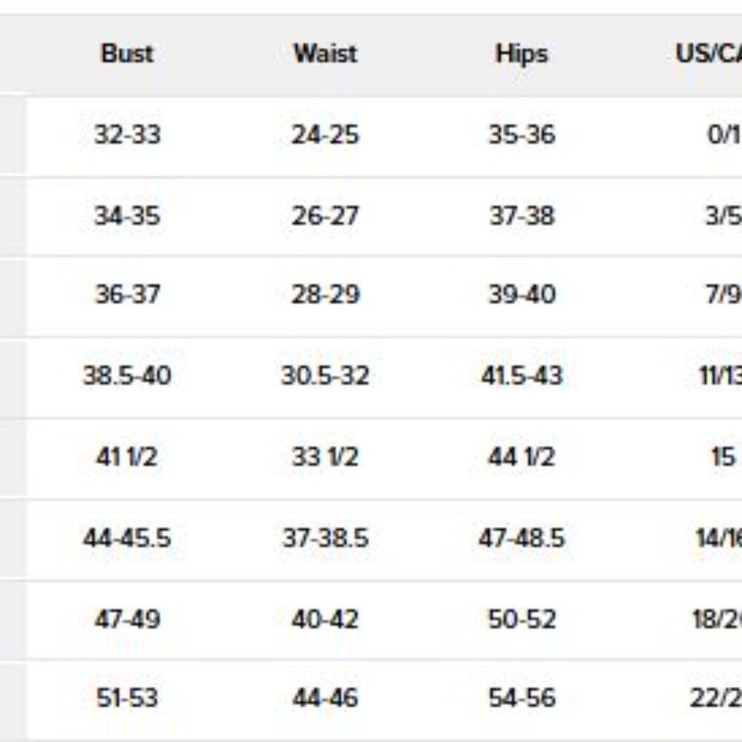The image size is (742, 742).
Task: Click the bust 47-49 cell
Action: click(128, 619)
